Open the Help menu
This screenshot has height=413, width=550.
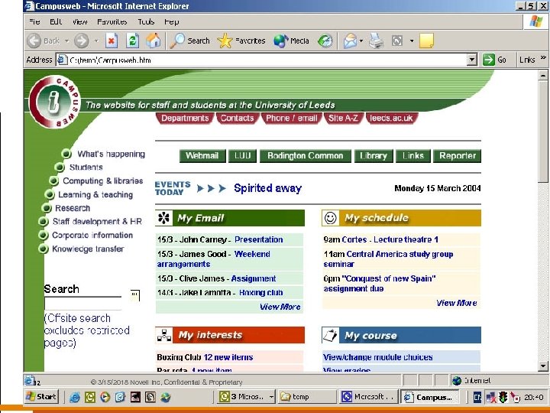(172, 21)
